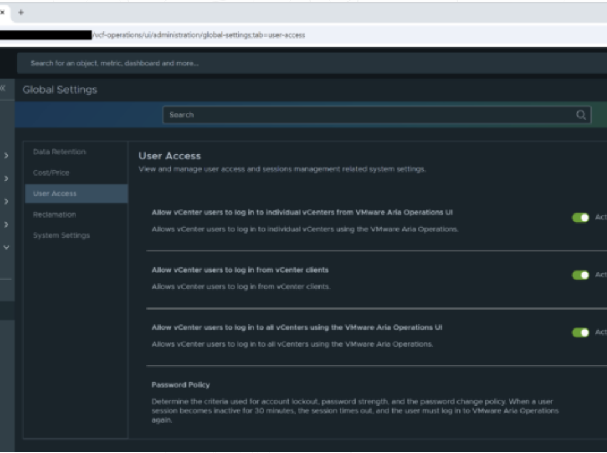Open the Reclamation settings
The width and height of the screenshot is (607, 453).
(54, 215)
